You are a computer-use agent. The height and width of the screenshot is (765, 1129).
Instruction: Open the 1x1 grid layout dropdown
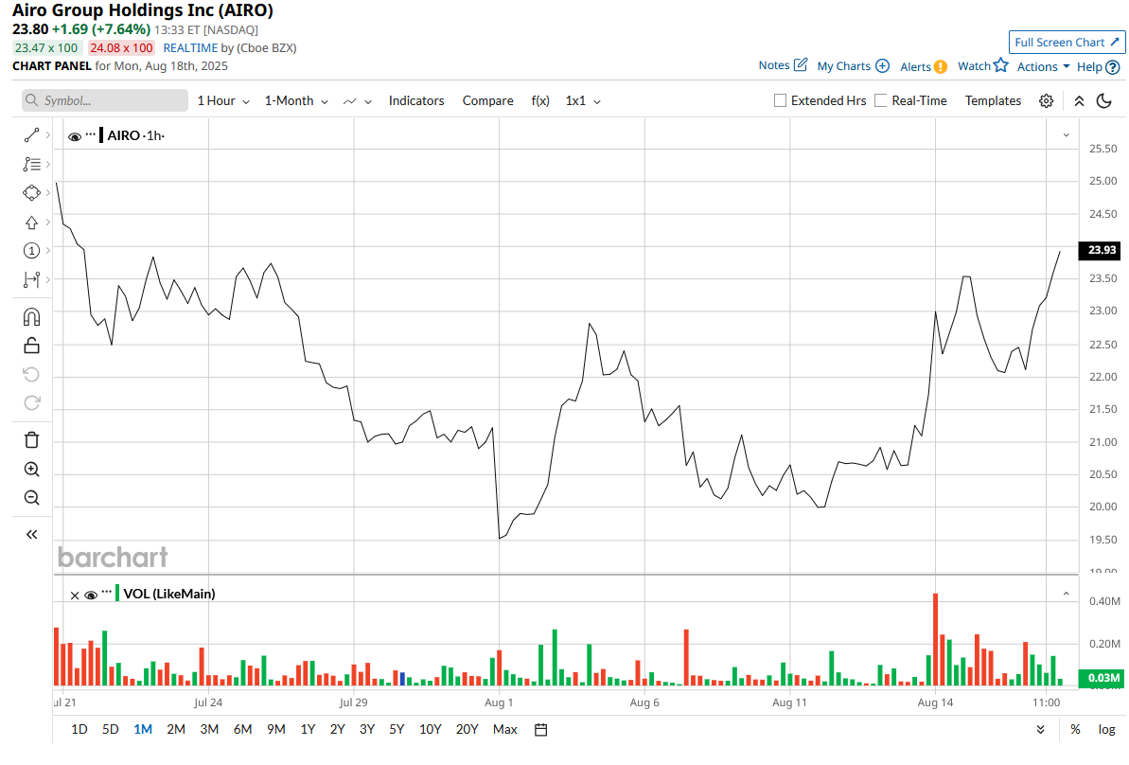[583, 101]
